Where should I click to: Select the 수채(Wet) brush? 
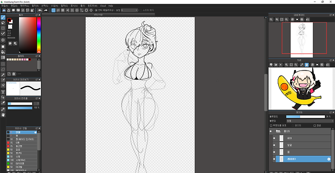pos(22,160)
